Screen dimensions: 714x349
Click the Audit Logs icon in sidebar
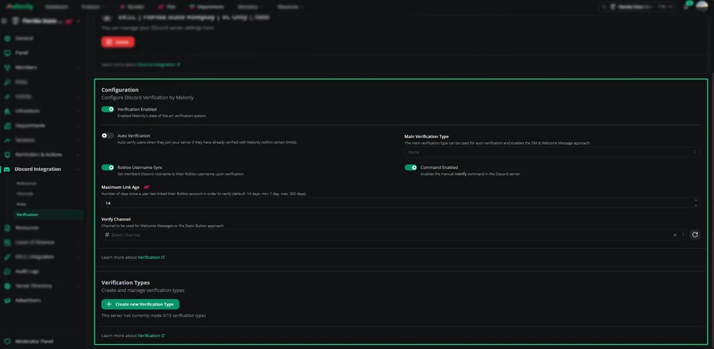click(x=7, y=271)
